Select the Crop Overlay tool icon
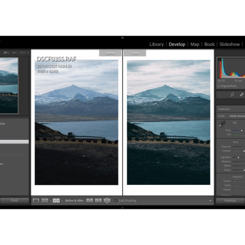 pyautogui.click(x=232, y=94)
